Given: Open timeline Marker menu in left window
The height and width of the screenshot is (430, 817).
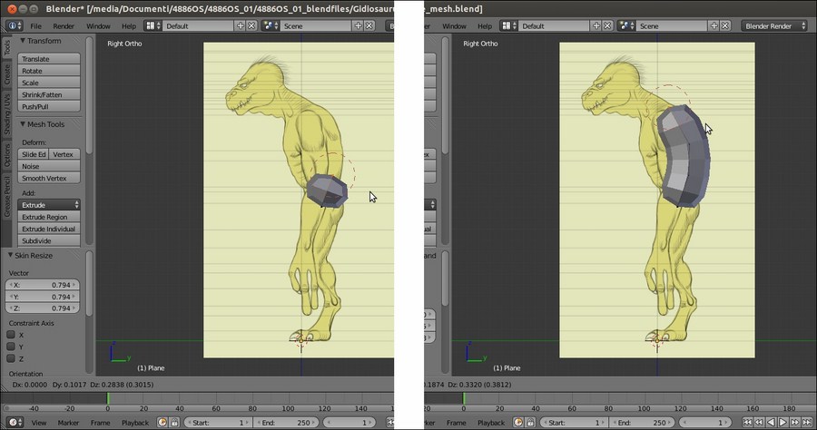Looking at the screenshot, I should 68,422.
